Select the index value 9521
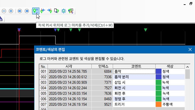Image resolution: width=195 pixels, height=110 pixels. point(102,104)
